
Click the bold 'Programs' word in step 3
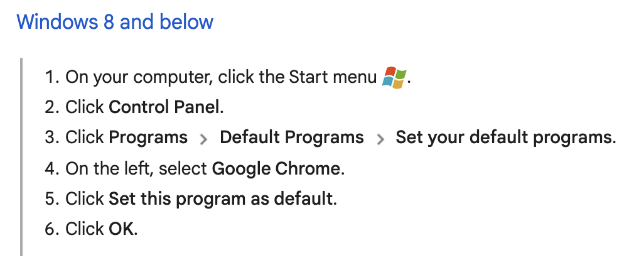pyautogui.click(x=148, y=138)
